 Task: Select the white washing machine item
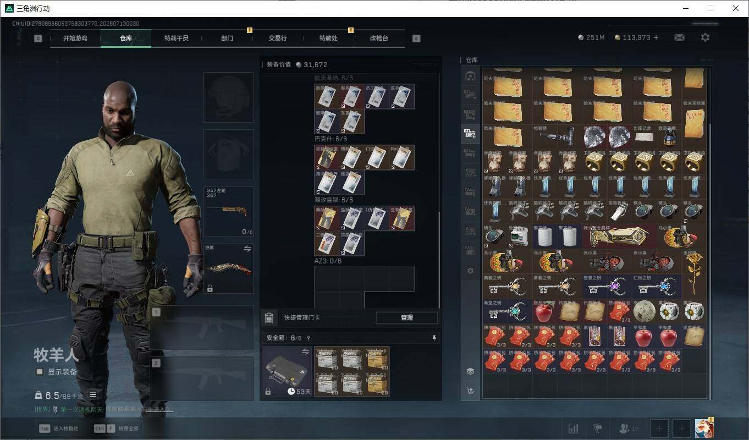pos(520,237)
